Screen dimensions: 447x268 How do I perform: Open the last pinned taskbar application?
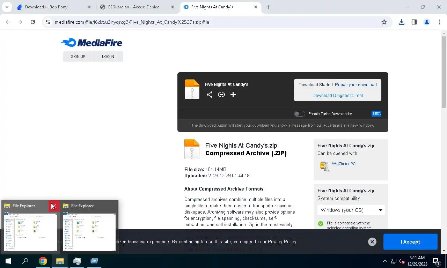(94, 261)
